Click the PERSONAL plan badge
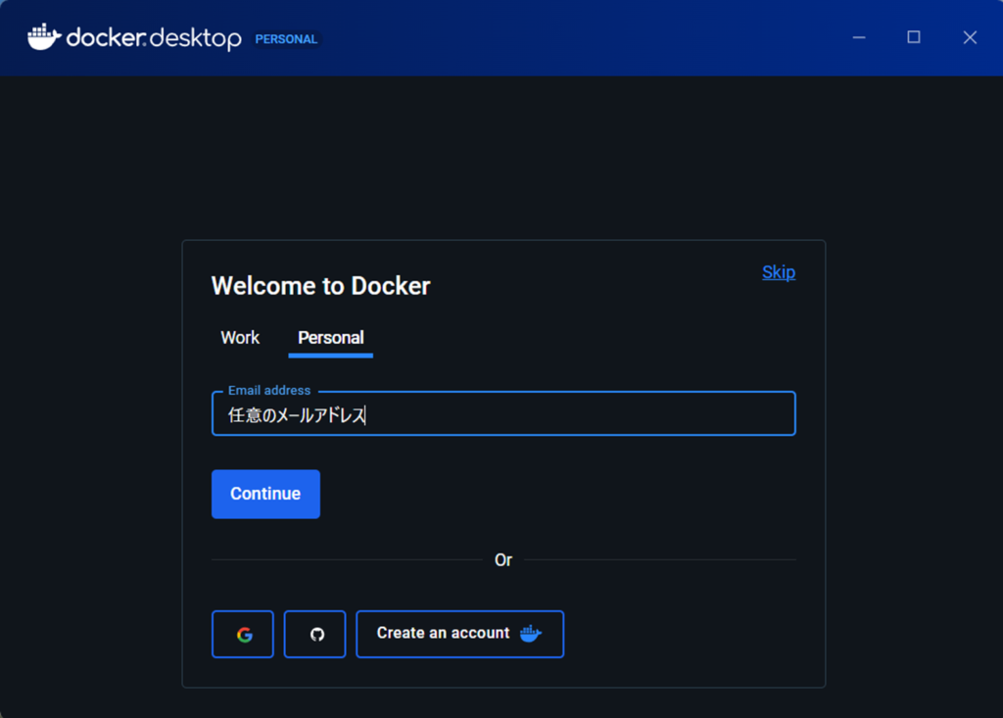This screenshot has height=718, width=1003. (x=286, y=39)
